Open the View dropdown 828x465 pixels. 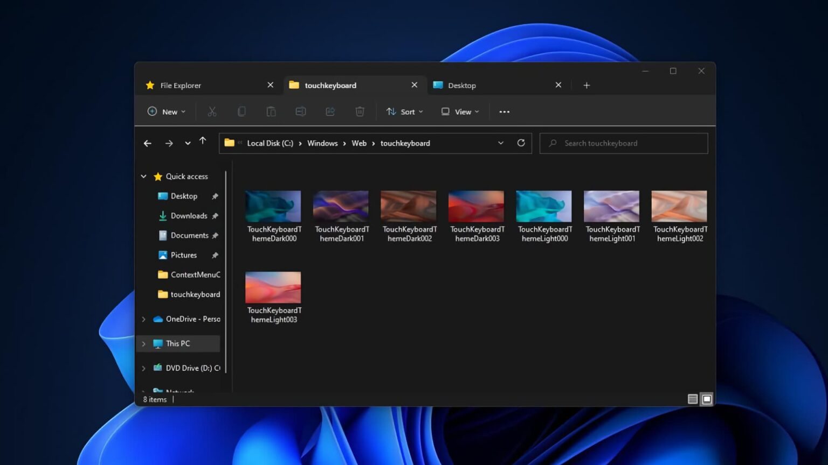[x=459, y=111]
